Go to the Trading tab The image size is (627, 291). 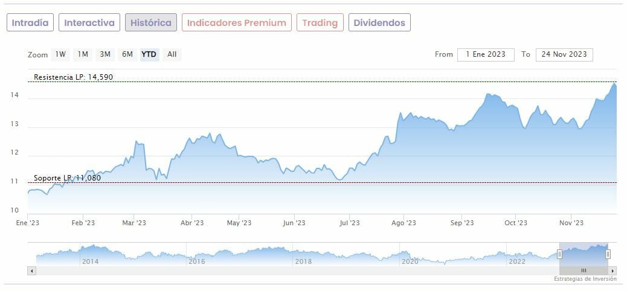(320, 23)
